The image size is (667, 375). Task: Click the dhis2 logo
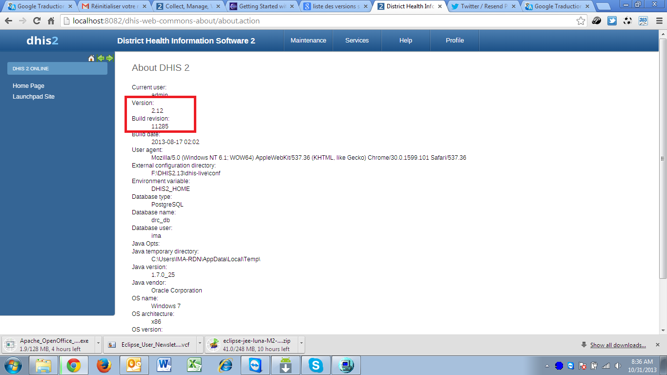(42, 41)
